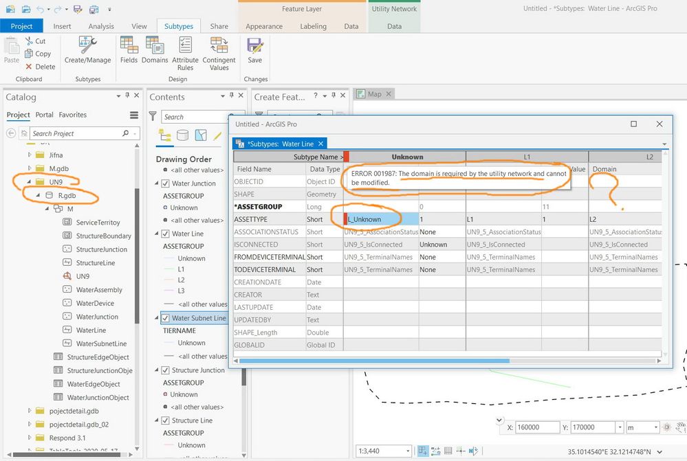The width and height of the screenshot is (687, 461).
Task: Open Catalog pane hamburger menu
Action: [x=134, y=115]
